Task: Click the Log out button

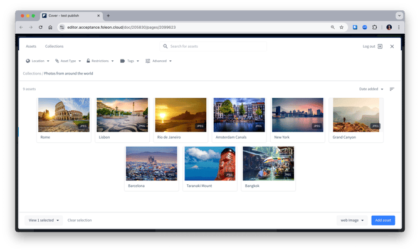Action: (x=372, y=46)
